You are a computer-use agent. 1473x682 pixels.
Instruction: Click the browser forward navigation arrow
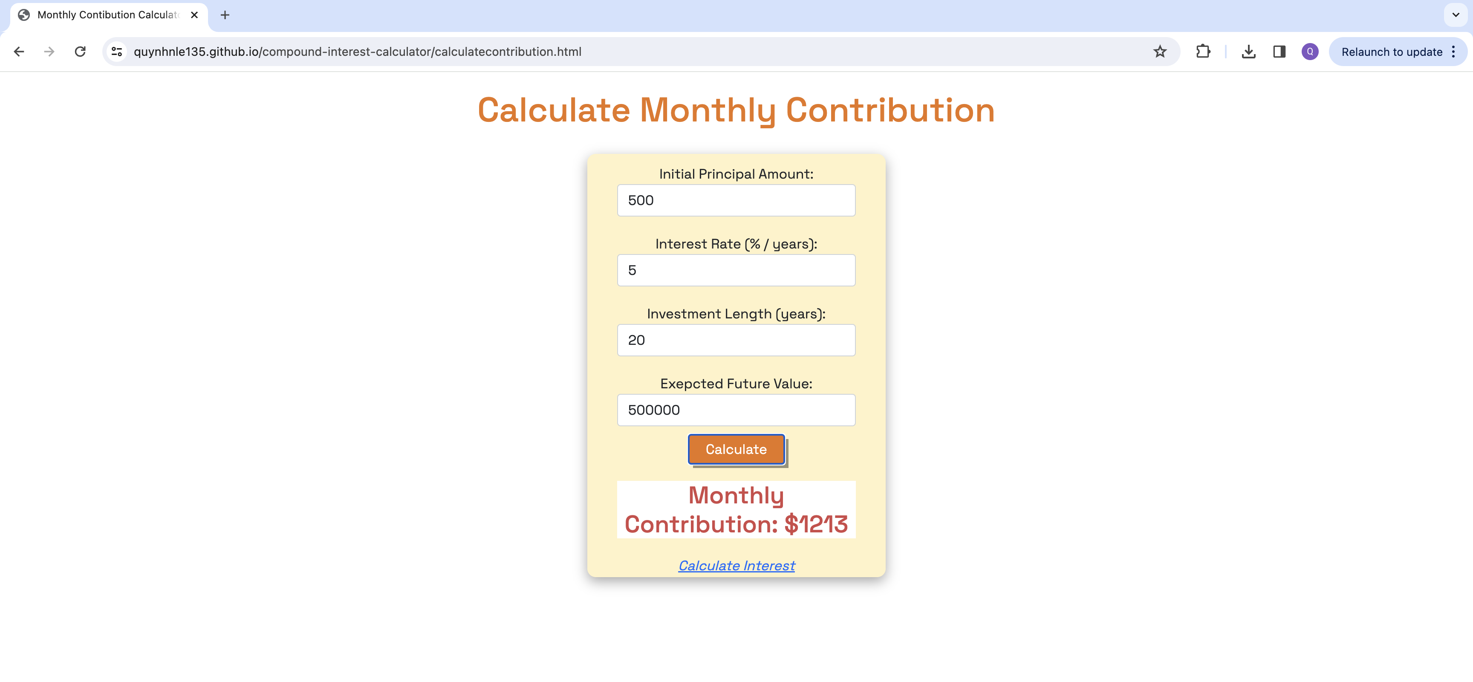[x=48, y=52]
